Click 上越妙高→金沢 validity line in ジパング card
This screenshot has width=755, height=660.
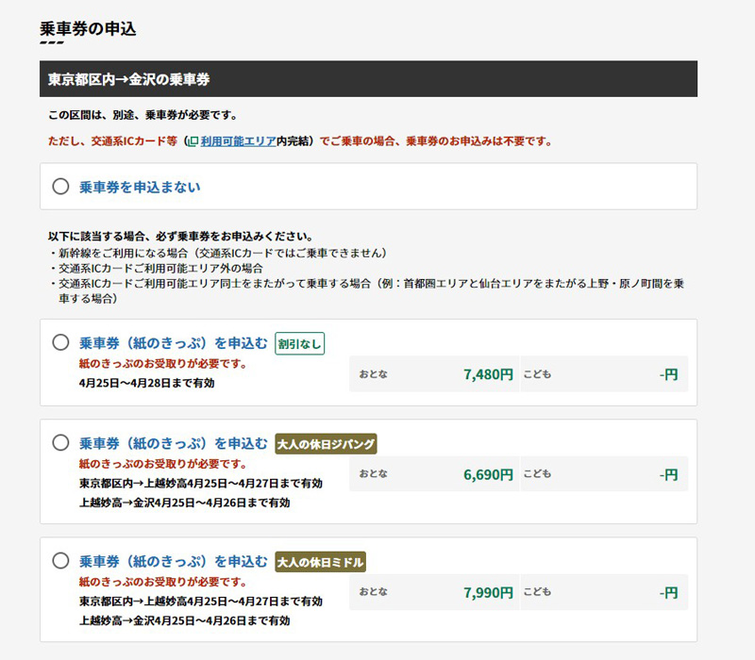184,503
